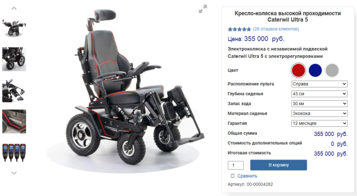357x196 pixels.
Task: Expand the Запас хода dropdown
Action: click(x=319, y=103)
